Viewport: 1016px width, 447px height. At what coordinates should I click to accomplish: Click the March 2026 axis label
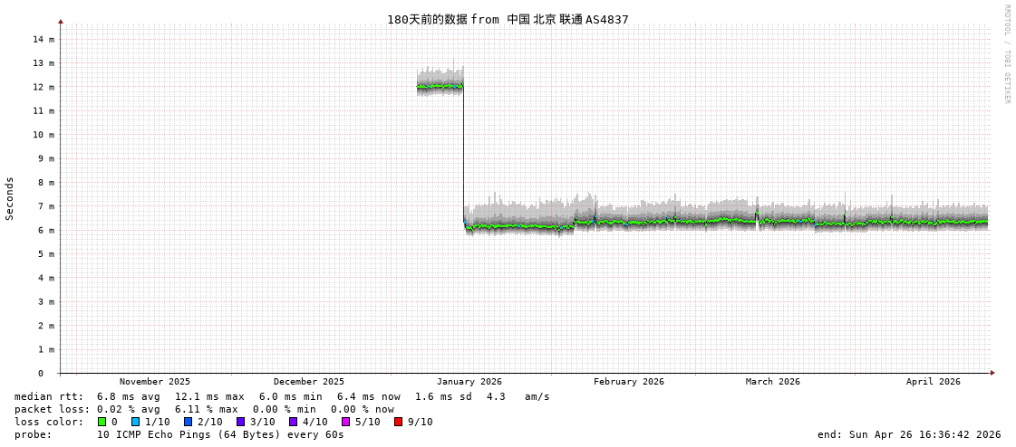pos(772,382)
